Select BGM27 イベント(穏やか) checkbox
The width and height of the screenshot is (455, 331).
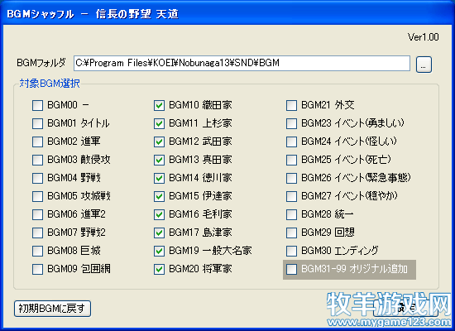291,196
